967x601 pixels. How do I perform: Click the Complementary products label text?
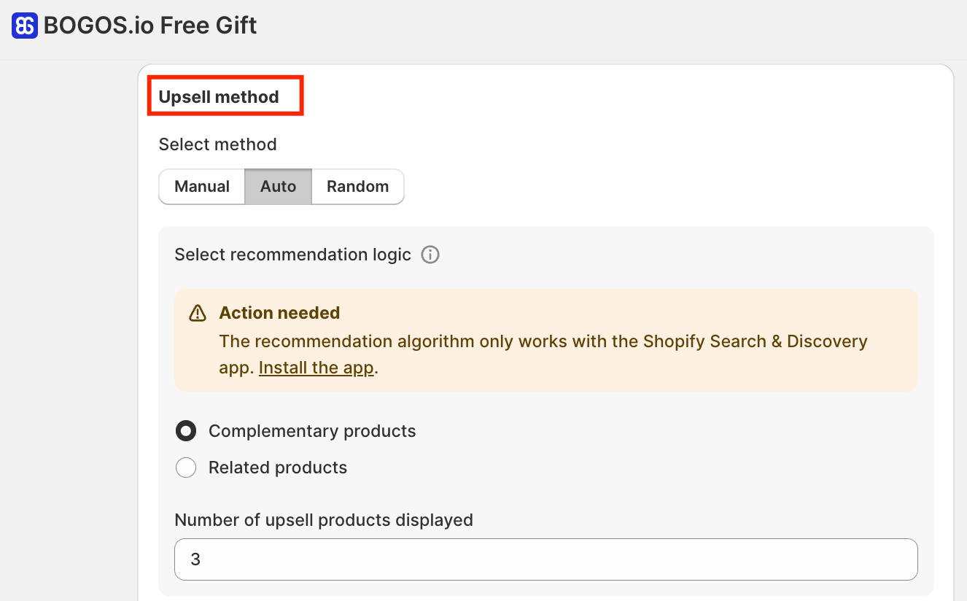[x=312, y=431]
